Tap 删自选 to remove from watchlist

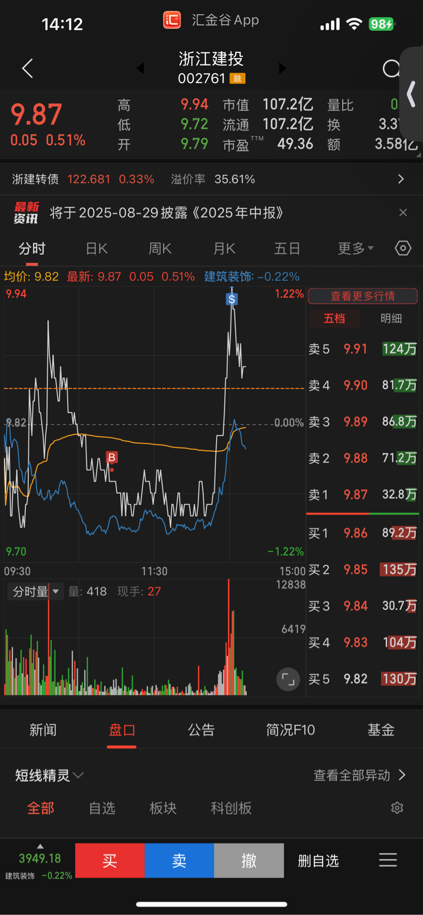(x=318, y=861)
